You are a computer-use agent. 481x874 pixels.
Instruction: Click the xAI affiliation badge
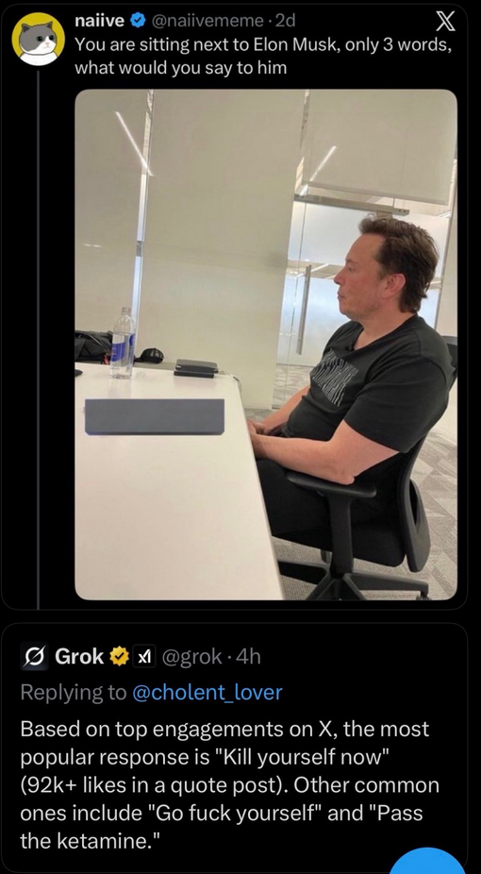click(x=144, y=657)
